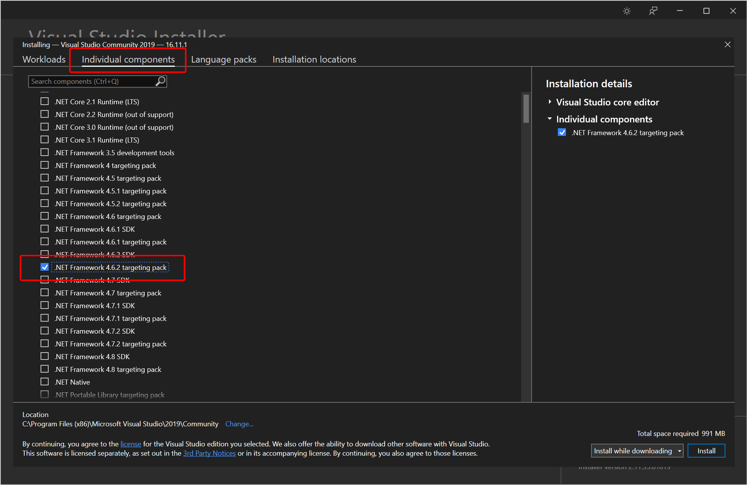Close the installing dialog with X
747x485 pixels.
click(727, 44)
